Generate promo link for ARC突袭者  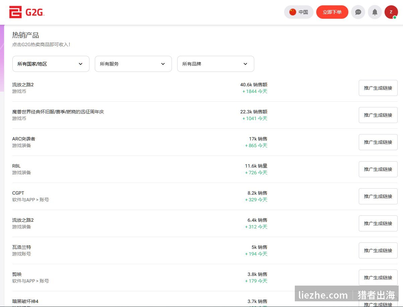378,142
